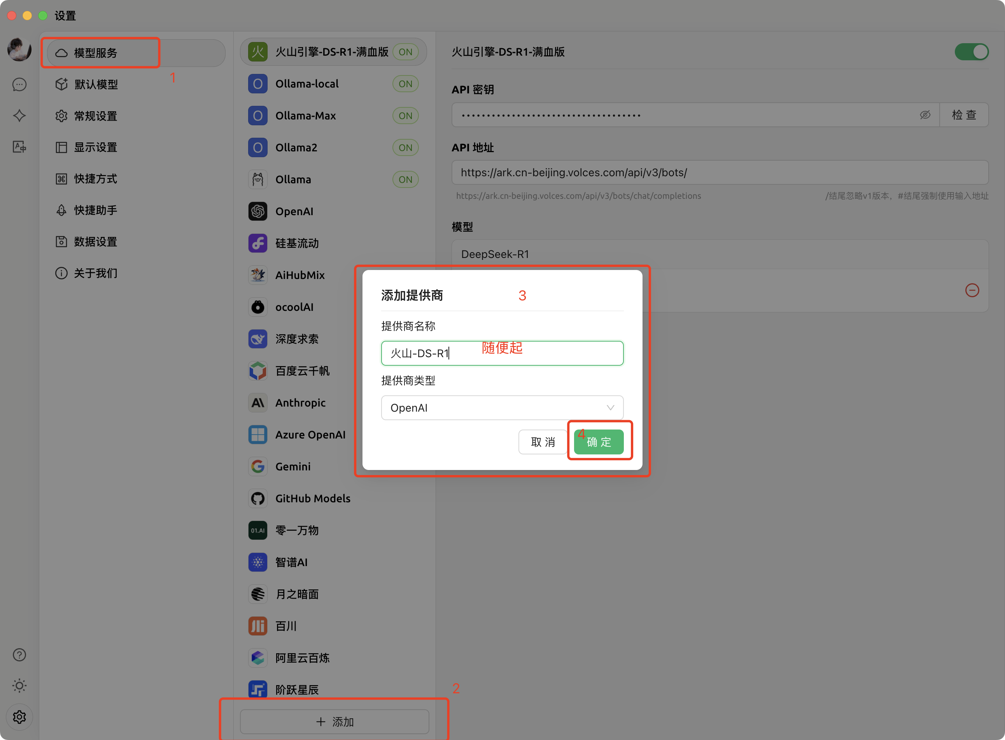Open the 快捷助手 settings section

[x=136, y=210]
